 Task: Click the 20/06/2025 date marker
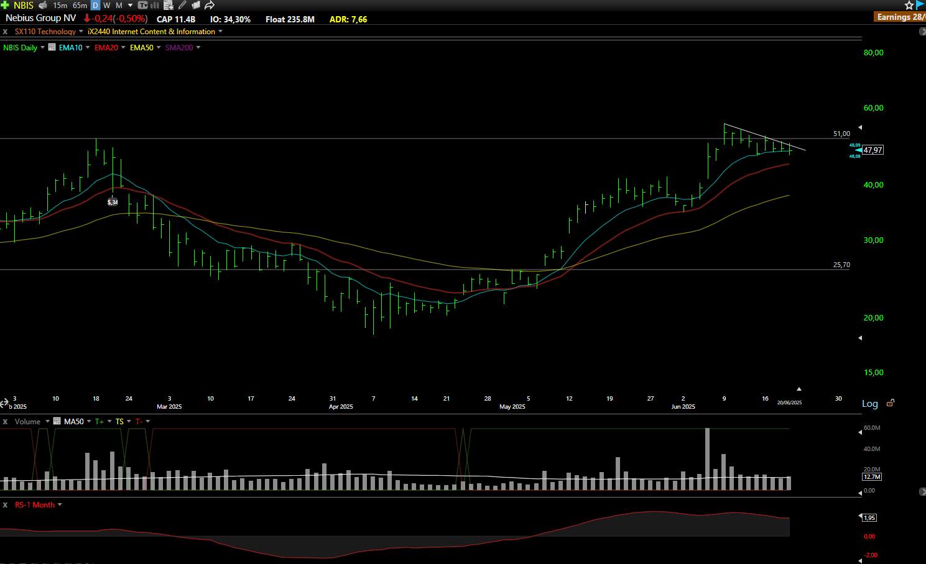click(789, 403)
